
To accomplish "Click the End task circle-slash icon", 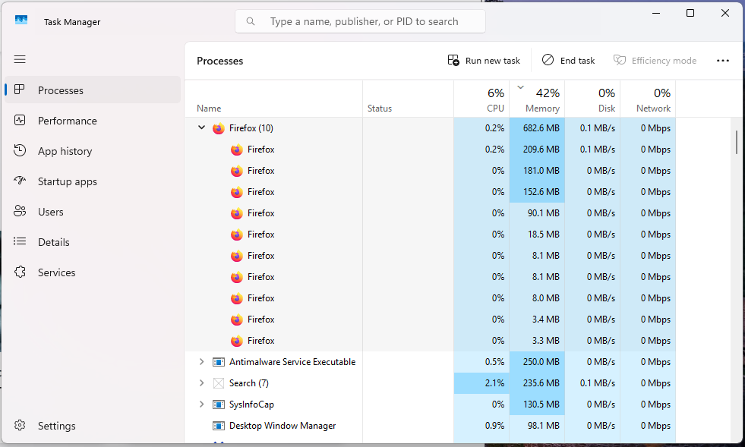I will tap(548, 60).
